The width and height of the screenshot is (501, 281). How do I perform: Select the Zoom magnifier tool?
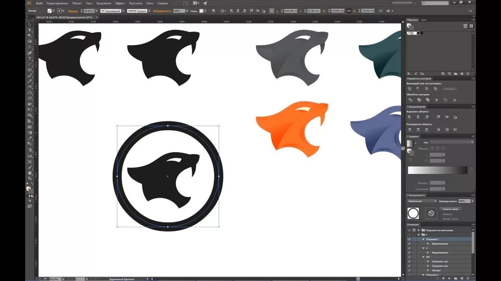pos(30,178)
